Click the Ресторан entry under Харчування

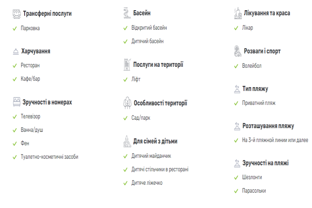(x=30, y=65)
